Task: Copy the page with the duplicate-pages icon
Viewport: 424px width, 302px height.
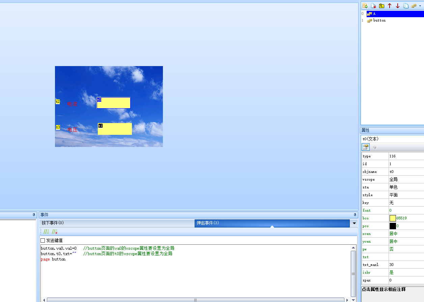Action: pyautogui.click(x=406, y=6)
